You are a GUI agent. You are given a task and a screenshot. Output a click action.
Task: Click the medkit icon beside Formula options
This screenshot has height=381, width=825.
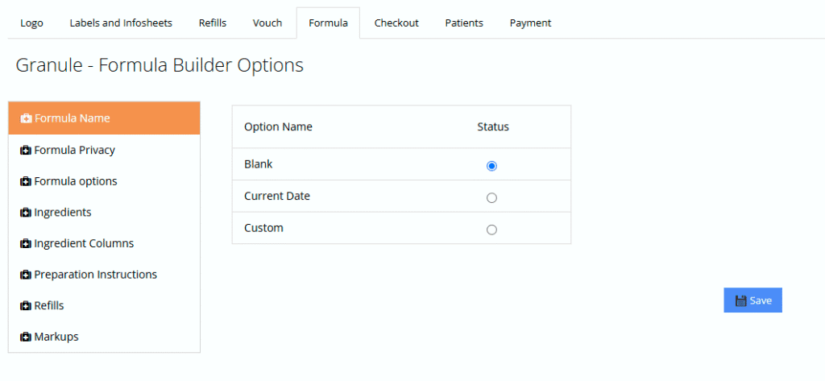(x=25, y=181)
